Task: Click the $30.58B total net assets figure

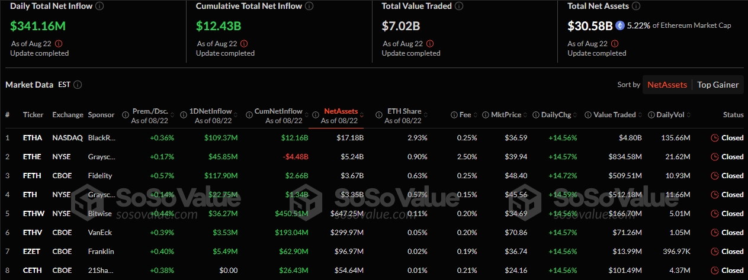Action: (x=589, y=26)
